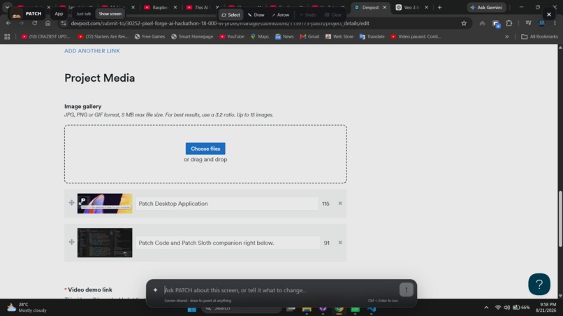Go to the browser home page
Image resolution: width=563 pixels, height=316 pixels.
47,23
